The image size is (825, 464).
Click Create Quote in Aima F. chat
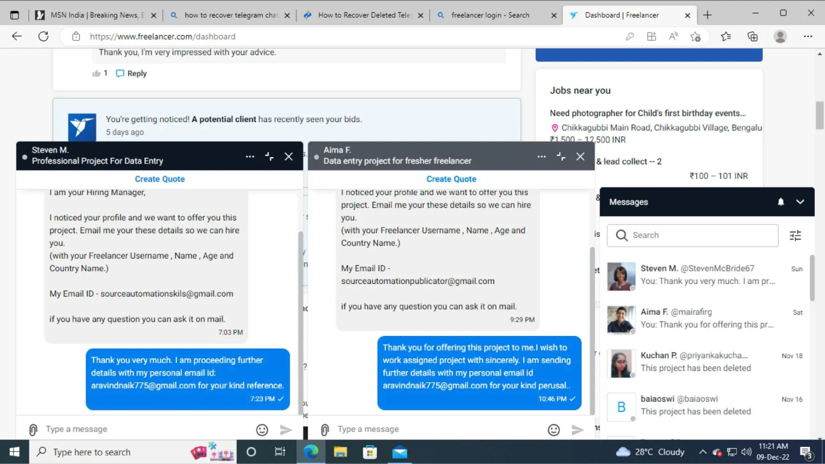[451, 179]
